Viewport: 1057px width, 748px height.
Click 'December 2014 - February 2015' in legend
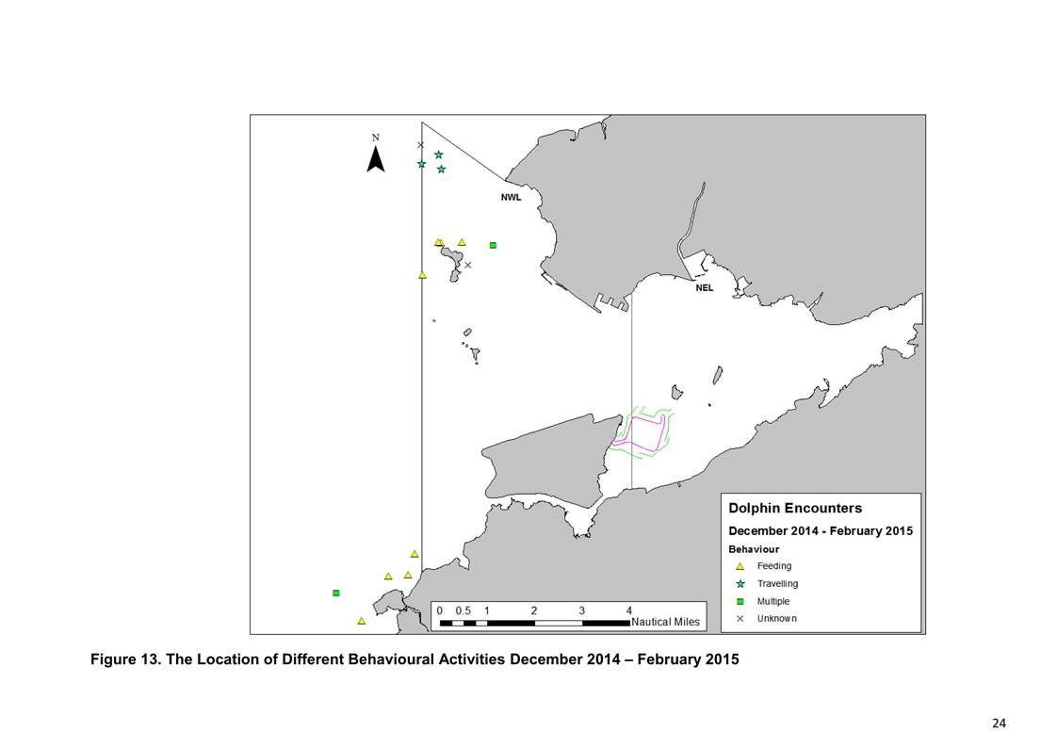click(821, 531)
